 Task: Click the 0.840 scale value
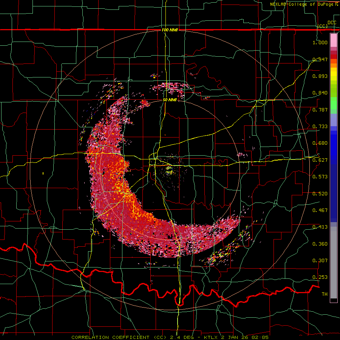(x=320, y=93)
